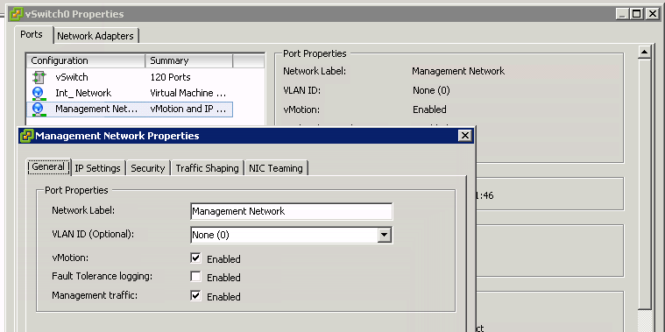The height and width of the screenshot is (332, 665).
Task: Click the 120 Ports summary cell
Action: tap(170, 77)
